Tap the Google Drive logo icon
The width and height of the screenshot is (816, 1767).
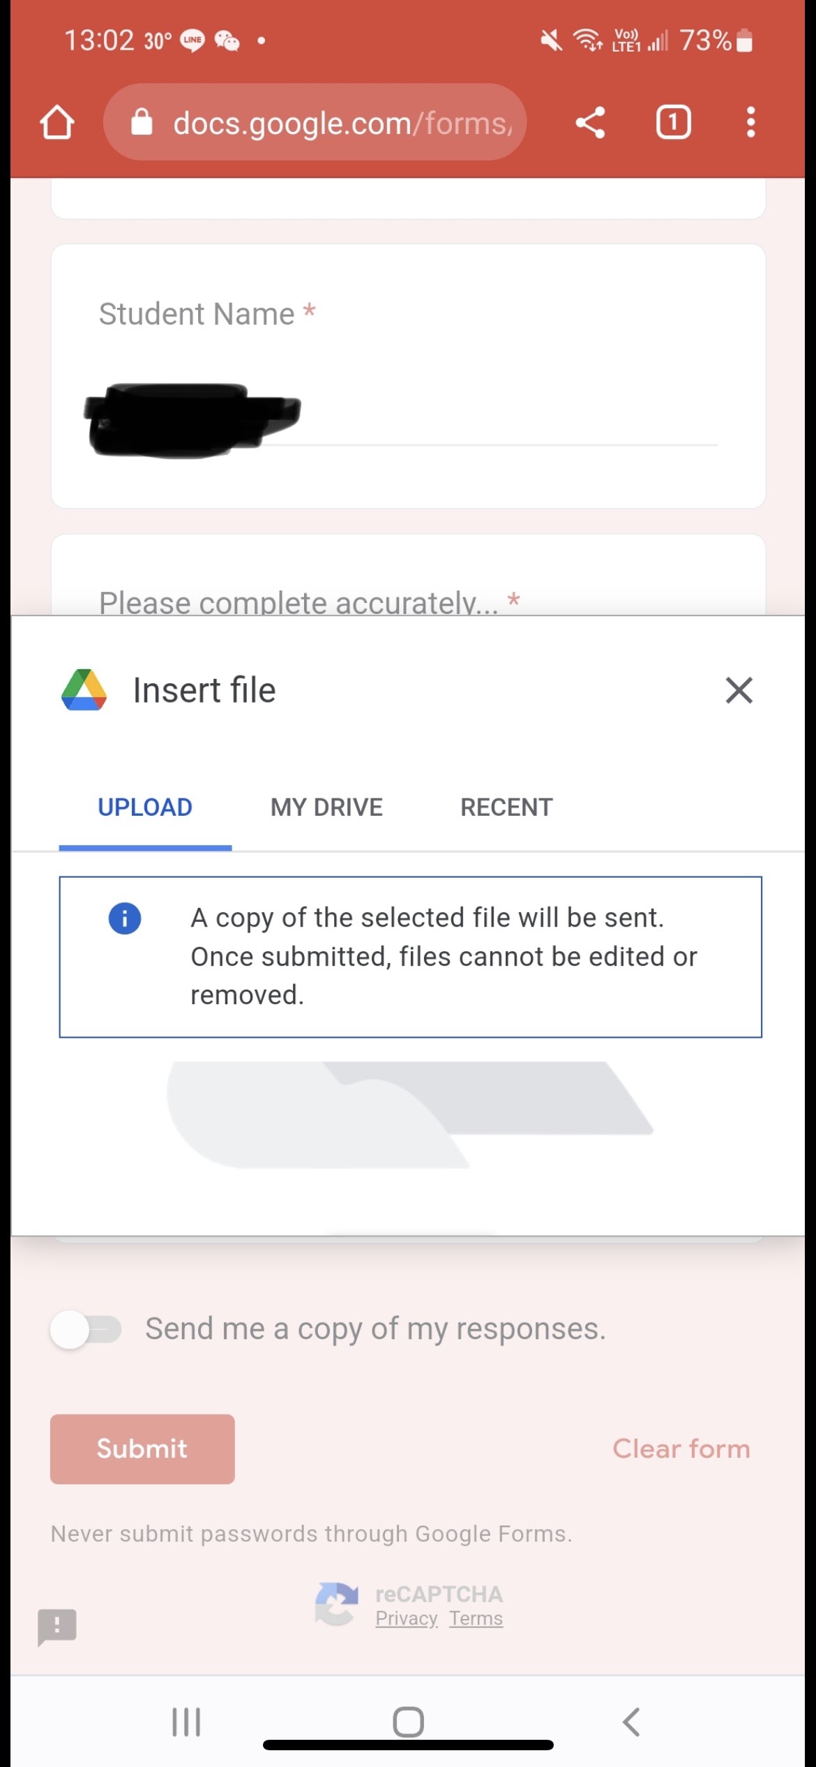pos(84,689)
